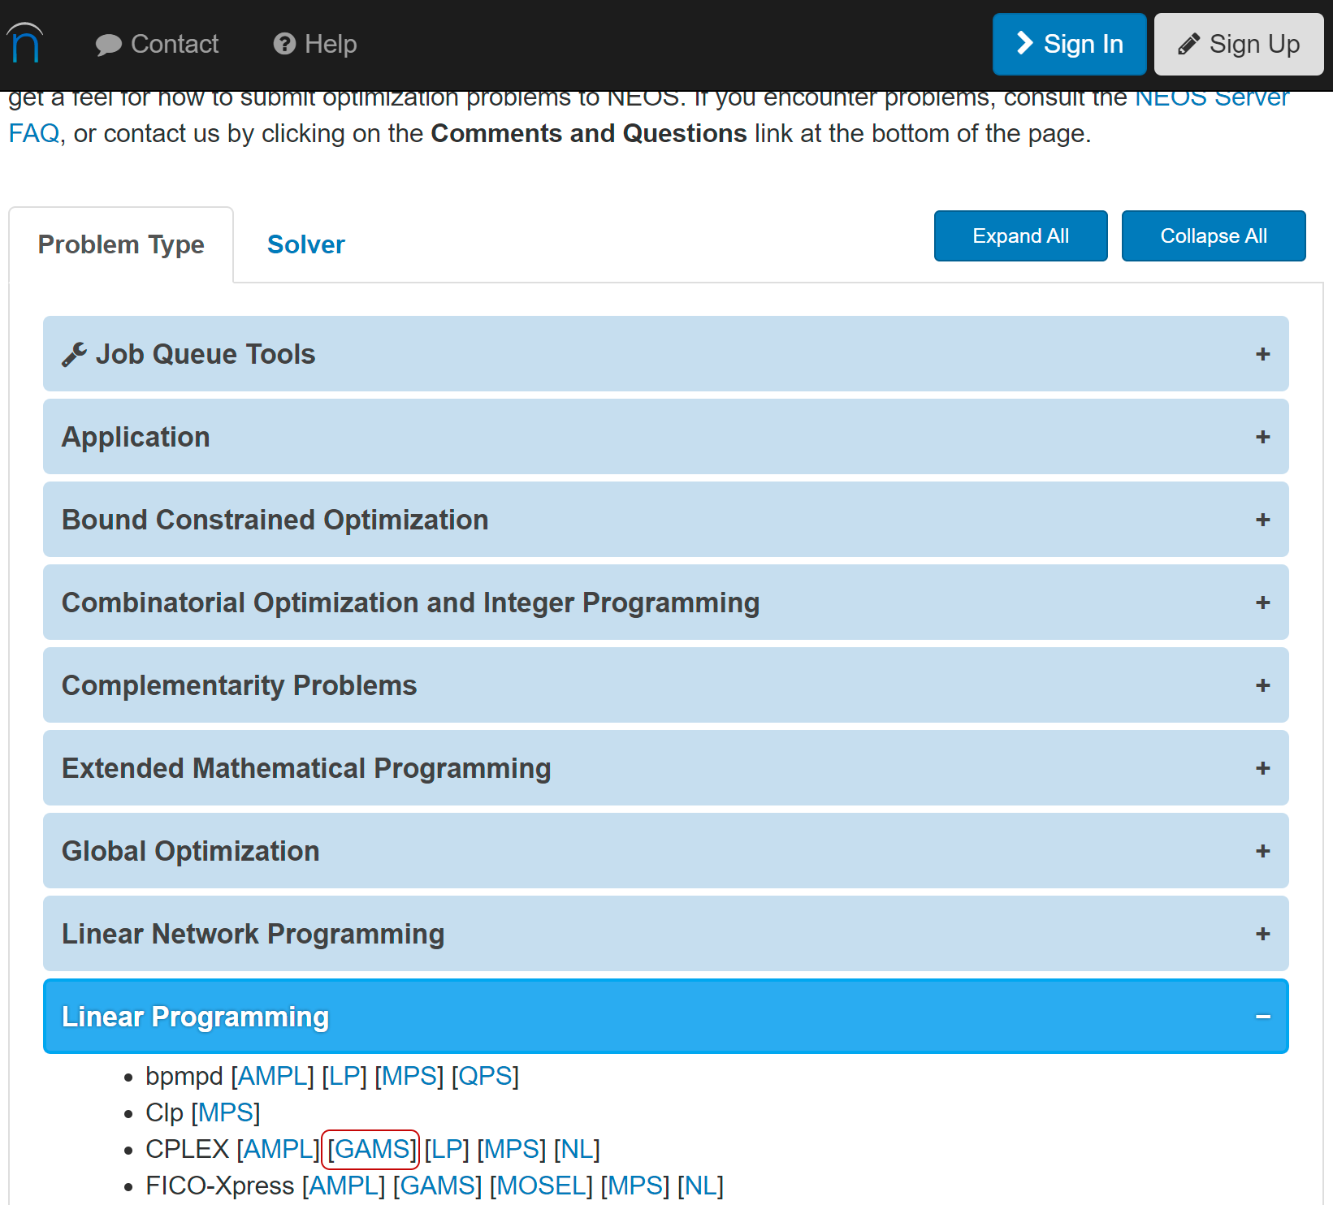Viewport: 1333px width, 1205px height.
Task: Open CPLEX LP link
Action: pyautogui.click(x=447, y=1149)
